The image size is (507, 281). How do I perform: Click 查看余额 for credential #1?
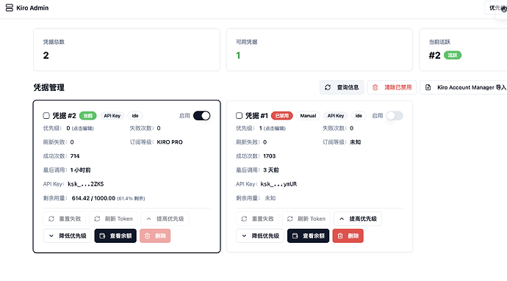point(308,236)
